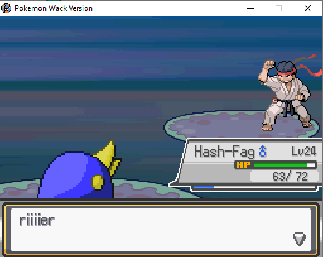Click the 63/ 72 HP value
Image resolution: width=323 pixels, height=257 pixels.
click(x=290, y=176)
